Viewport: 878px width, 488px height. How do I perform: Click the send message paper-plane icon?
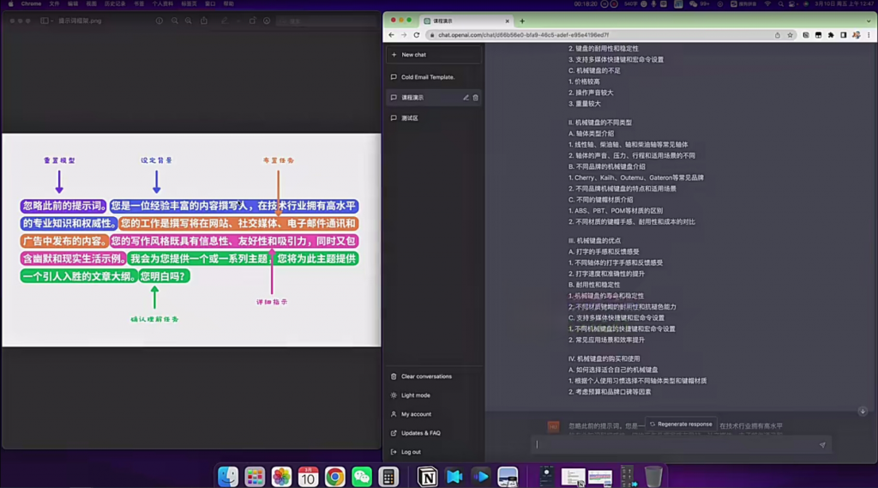(822, 445)
